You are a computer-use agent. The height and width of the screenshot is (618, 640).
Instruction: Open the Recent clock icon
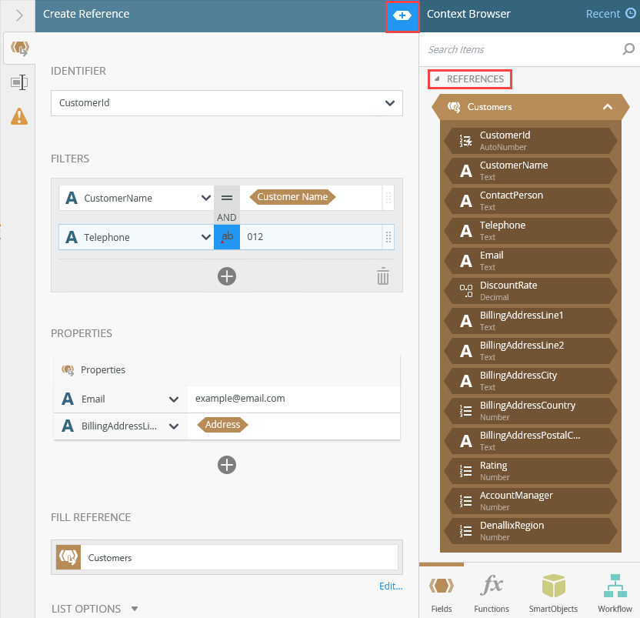click(631, 14)
